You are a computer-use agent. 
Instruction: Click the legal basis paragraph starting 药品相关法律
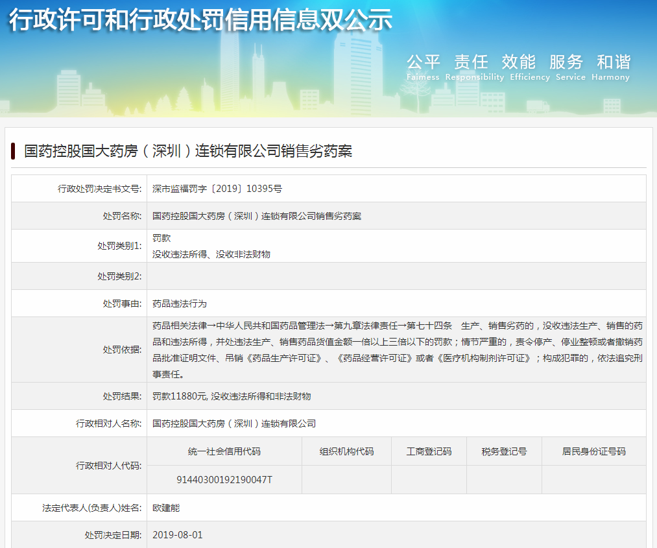point(397,350)
